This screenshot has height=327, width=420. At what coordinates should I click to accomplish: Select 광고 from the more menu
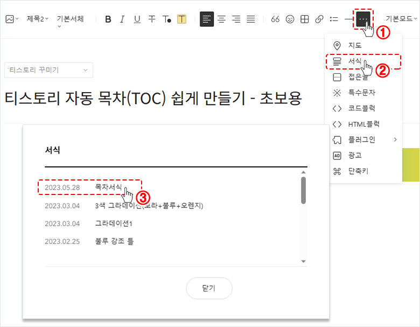point(363,156)
